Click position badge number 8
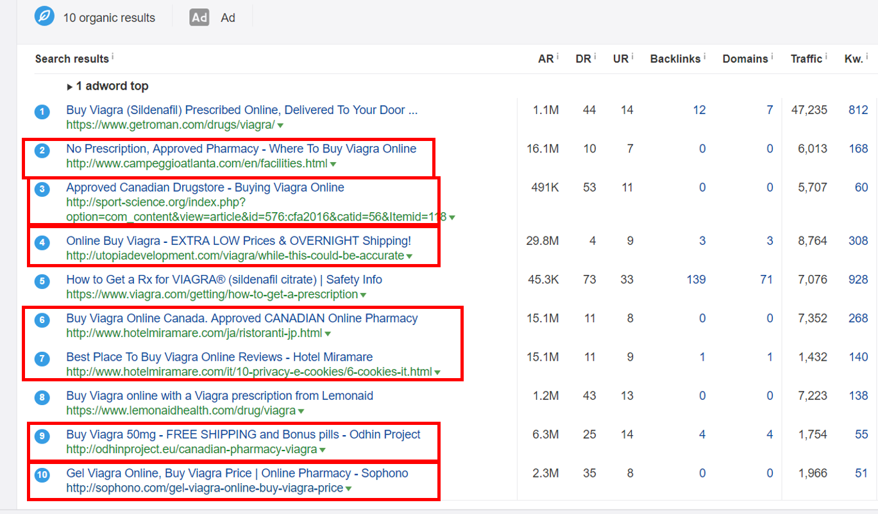Viewport: 878px width, 514px height. [x=42, y=398]
